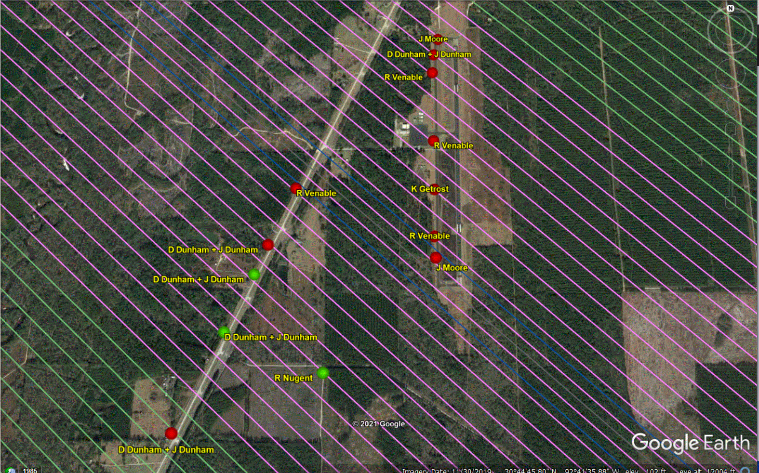The image size is (759, 473).
Task: Click the Google Earth logo
Action: 690,443
